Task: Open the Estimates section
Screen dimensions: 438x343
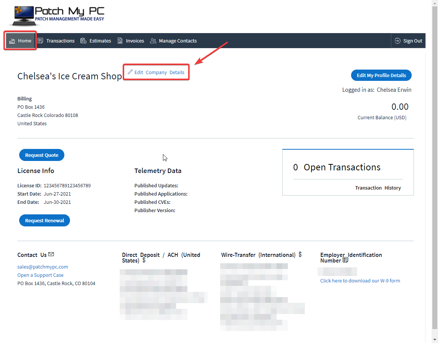Action: click(x=96, y=41)
